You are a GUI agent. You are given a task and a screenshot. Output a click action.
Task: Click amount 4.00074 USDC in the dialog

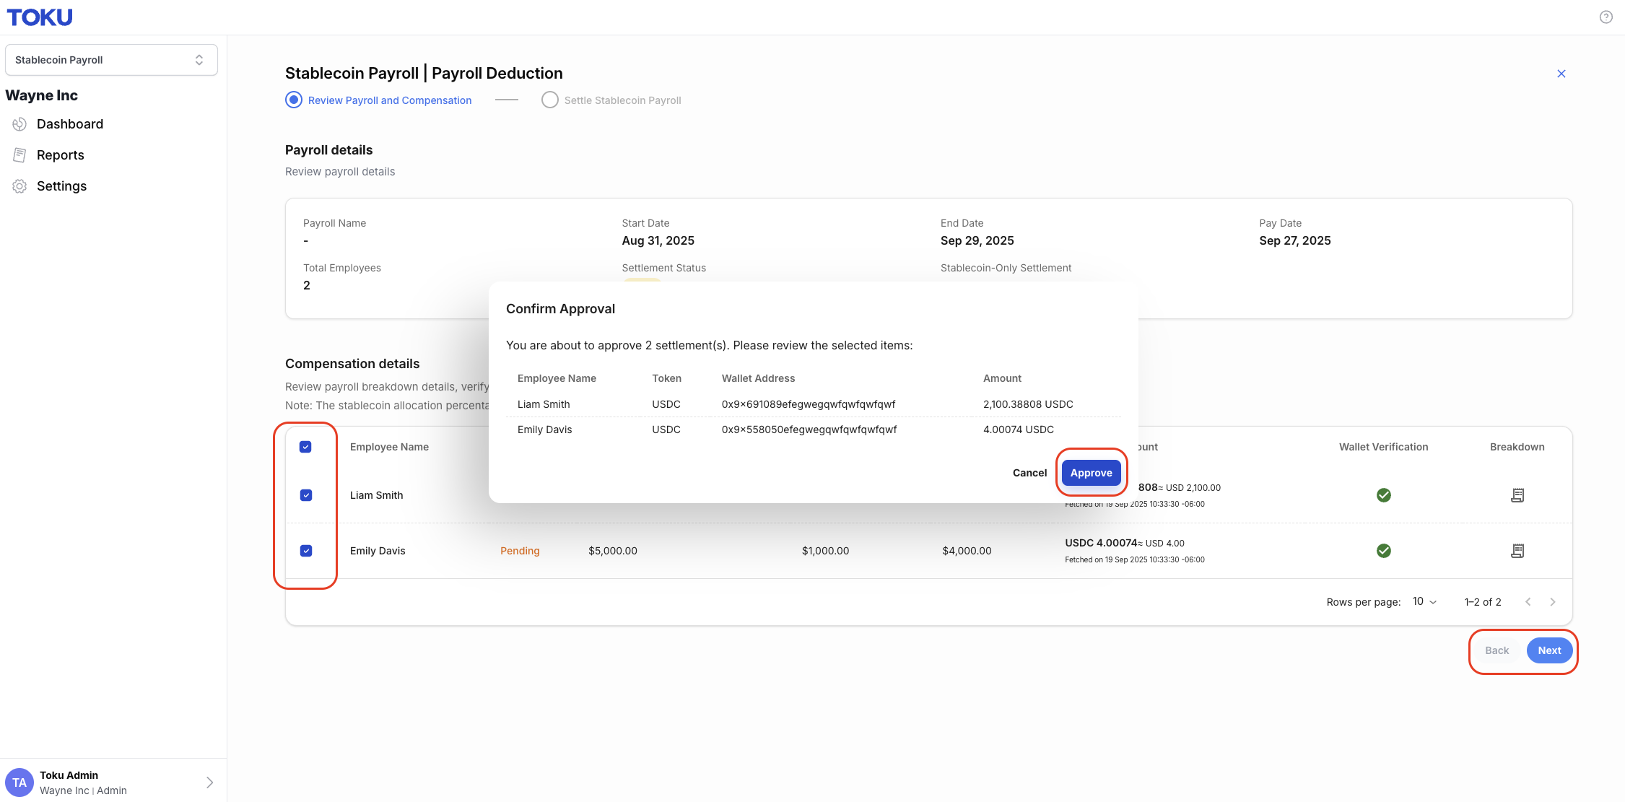pos(1019,430)
